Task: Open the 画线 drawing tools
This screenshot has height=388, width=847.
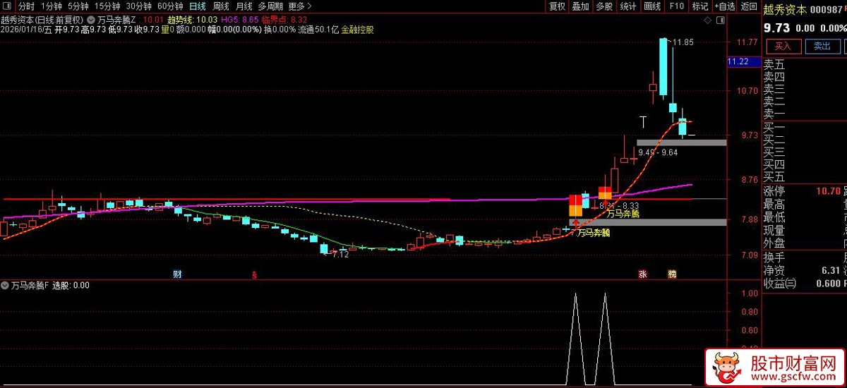Action: coord(652,6)
